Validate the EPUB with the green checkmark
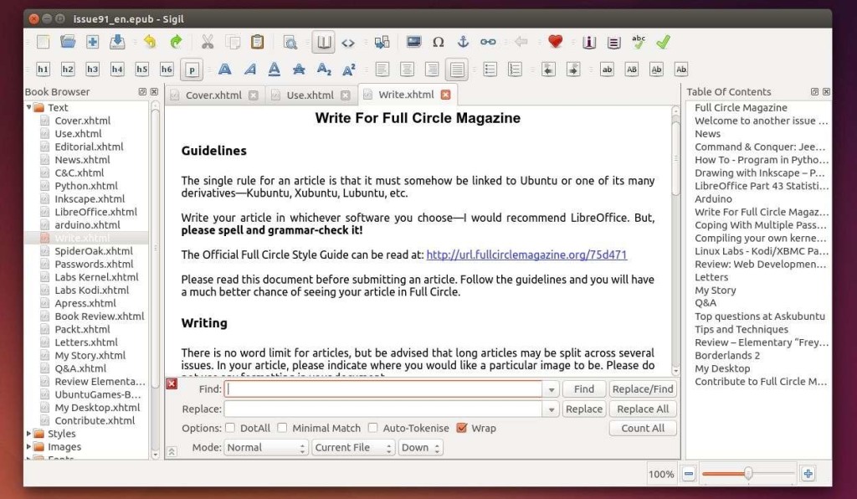857x499 pixels. (x=663, y=42)
